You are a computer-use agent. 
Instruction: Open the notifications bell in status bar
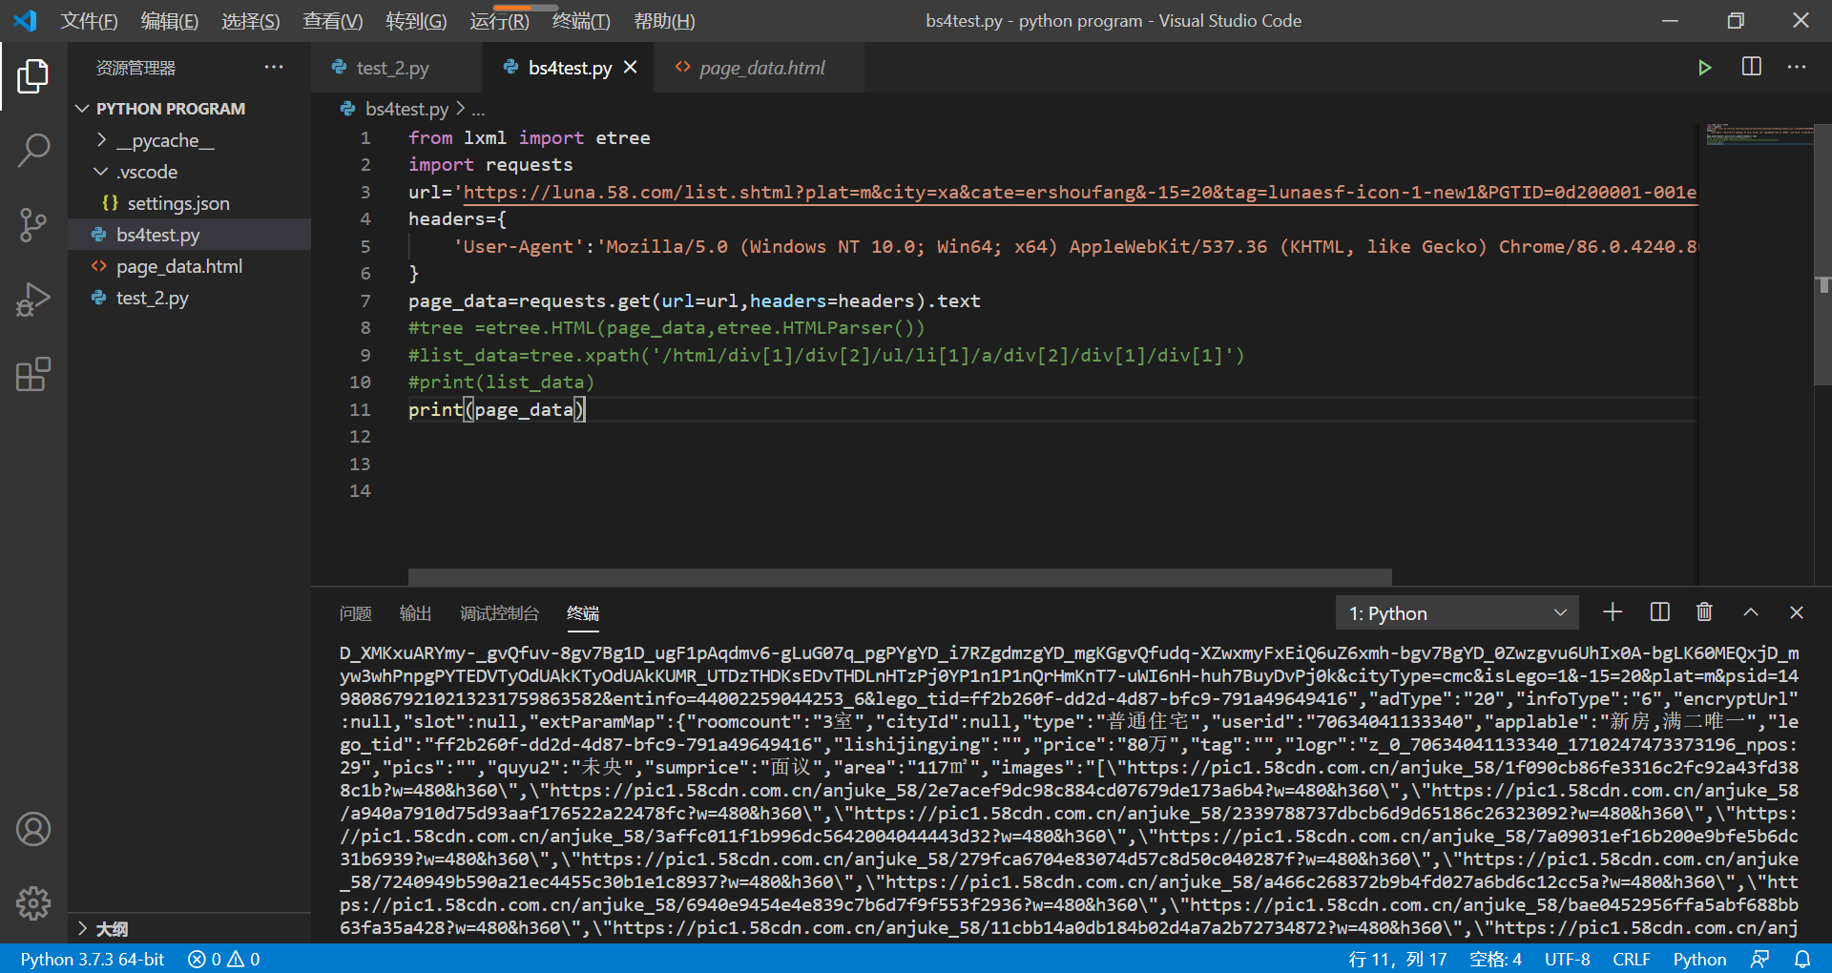point(1802,959)
